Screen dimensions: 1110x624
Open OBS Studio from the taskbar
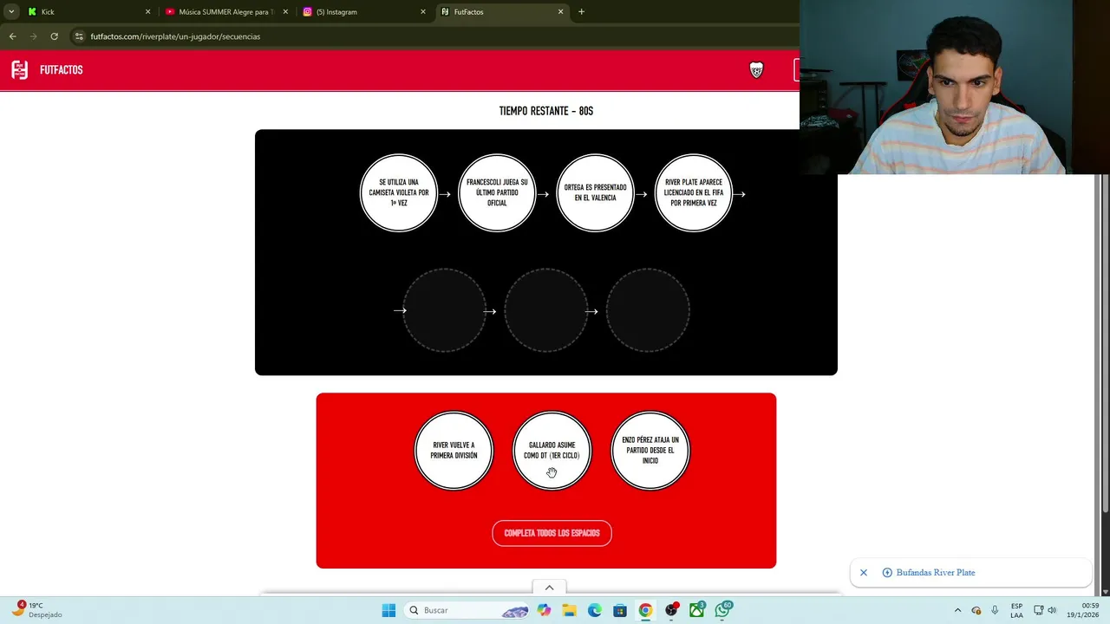point(671,610)
